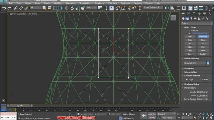Click the Rectangle001 name field
Viewport: 214px width, 120px height.
pos(195,63)
